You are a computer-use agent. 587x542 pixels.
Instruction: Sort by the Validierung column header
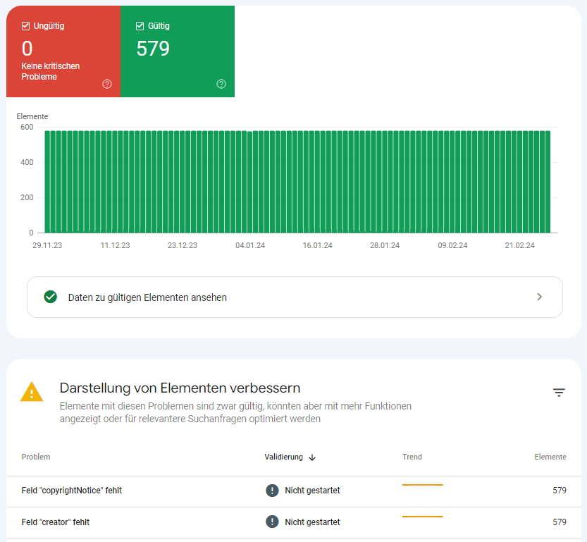283,457
